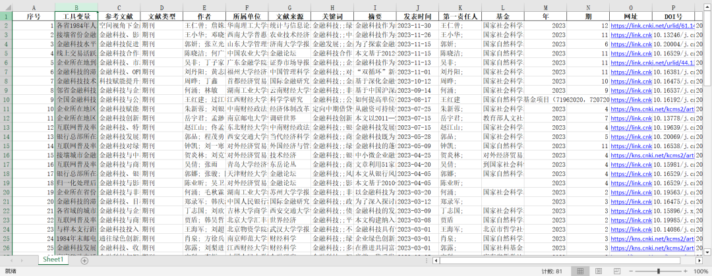Select column O header
The height and width of the screenshot is (276, 712).
click(x=631, y=8)
